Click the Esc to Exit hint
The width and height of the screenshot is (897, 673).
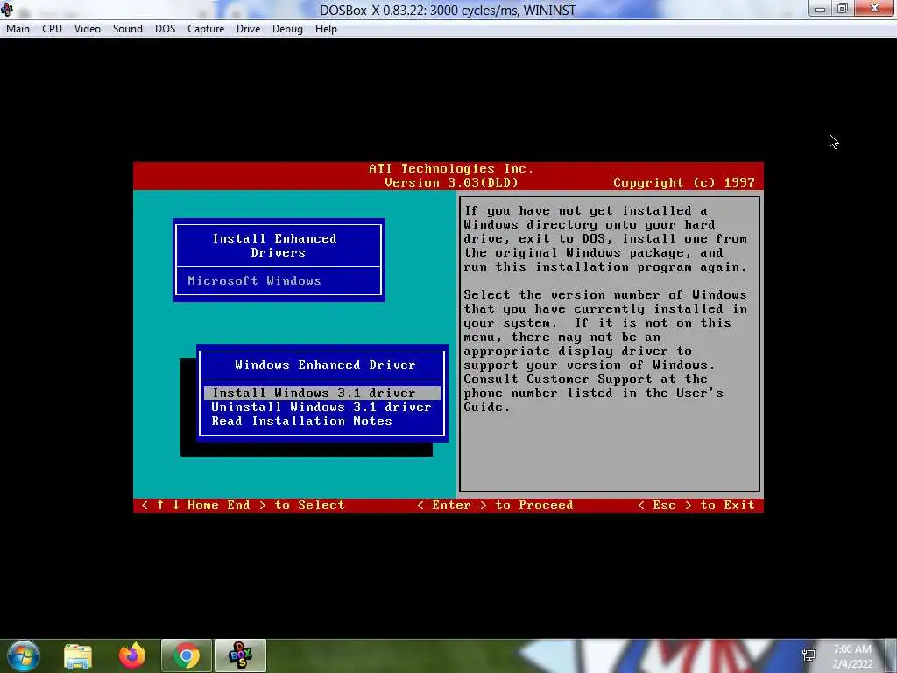pos(696,506)
